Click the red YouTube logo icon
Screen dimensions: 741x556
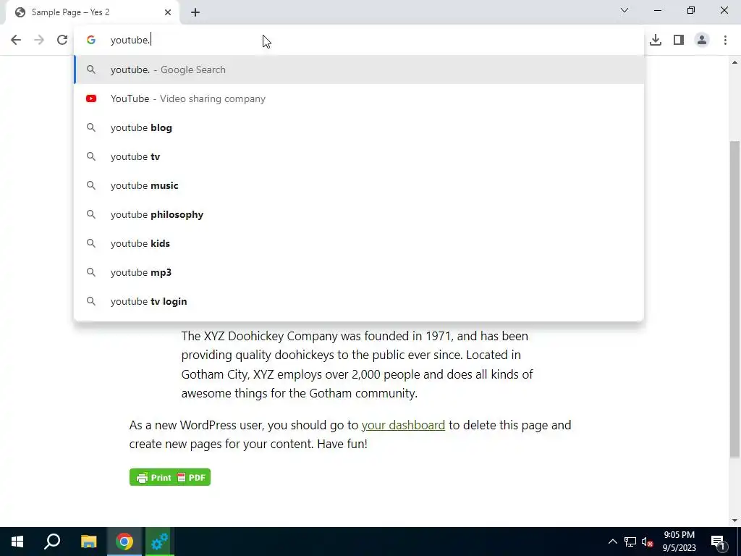point(91,98)
